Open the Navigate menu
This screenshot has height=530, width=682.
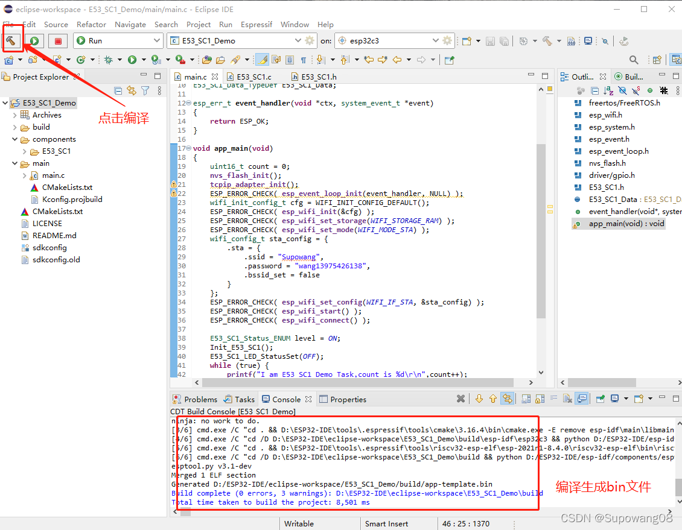coord(130,24)
